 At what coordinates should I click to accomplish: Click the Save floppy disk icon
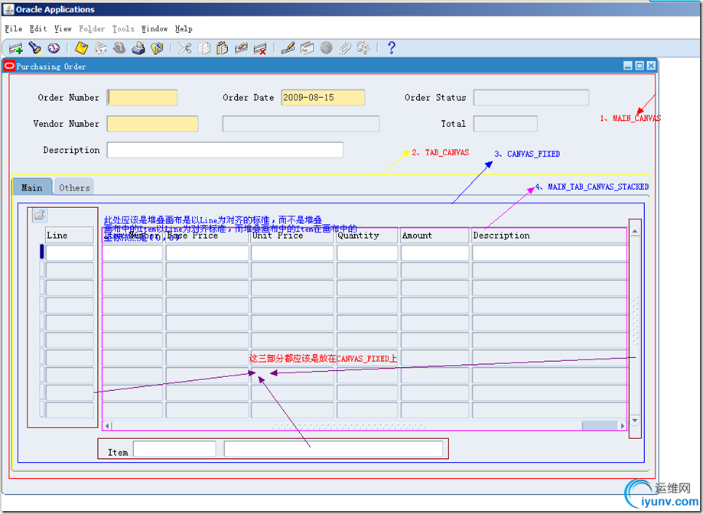tap(81, 48)
